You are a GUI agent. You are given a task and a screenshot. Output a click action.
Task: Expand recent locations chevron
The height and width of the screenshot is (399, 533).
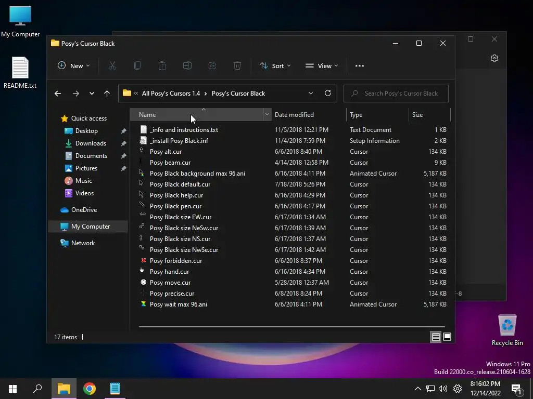pos(92,94)
